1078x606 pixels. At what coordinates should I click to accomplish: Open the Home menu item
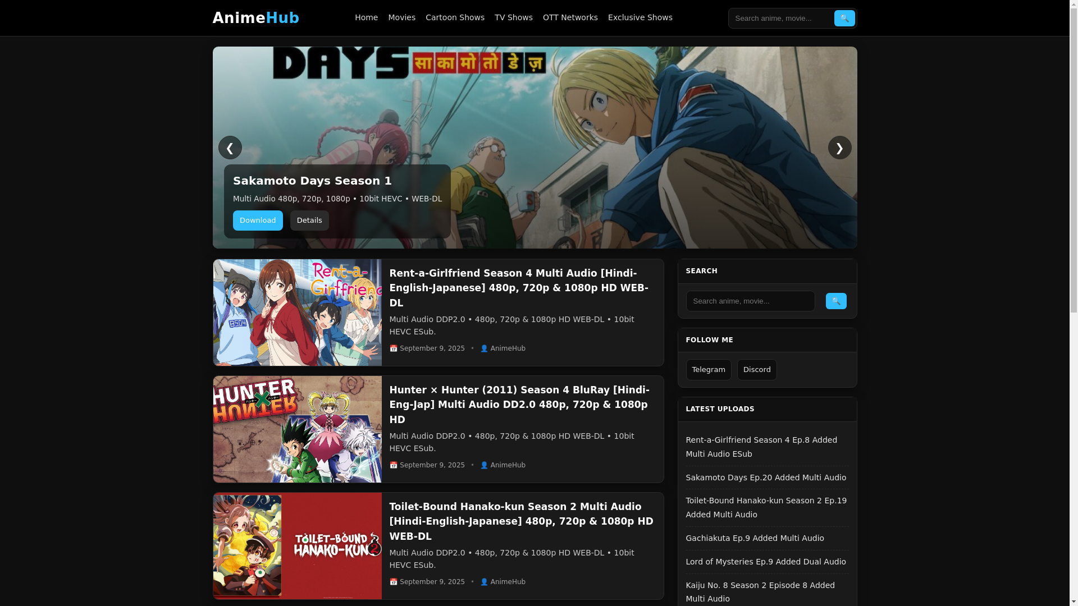point(366,17)
